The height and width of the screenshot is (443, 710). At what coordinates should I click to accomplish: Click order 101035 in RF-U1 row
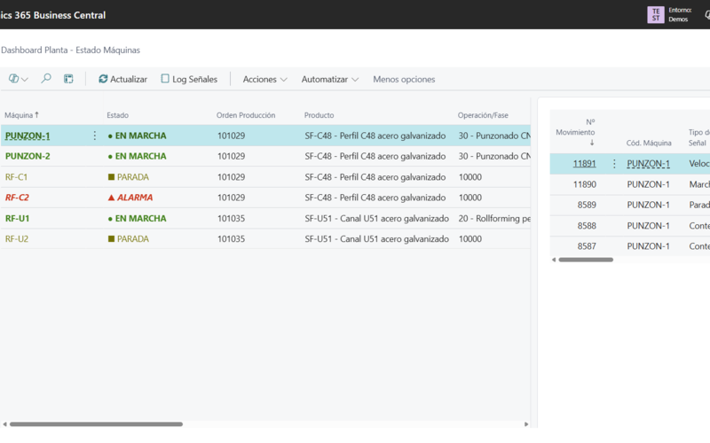[x=231, y=218]
